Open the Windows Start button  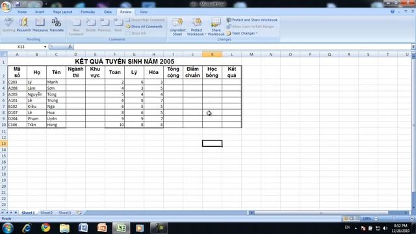[8, 228]
